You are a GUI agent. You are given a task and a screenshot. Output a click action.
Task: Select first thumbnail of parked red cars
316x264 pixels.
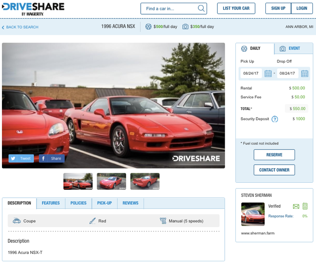click(78, 181)
